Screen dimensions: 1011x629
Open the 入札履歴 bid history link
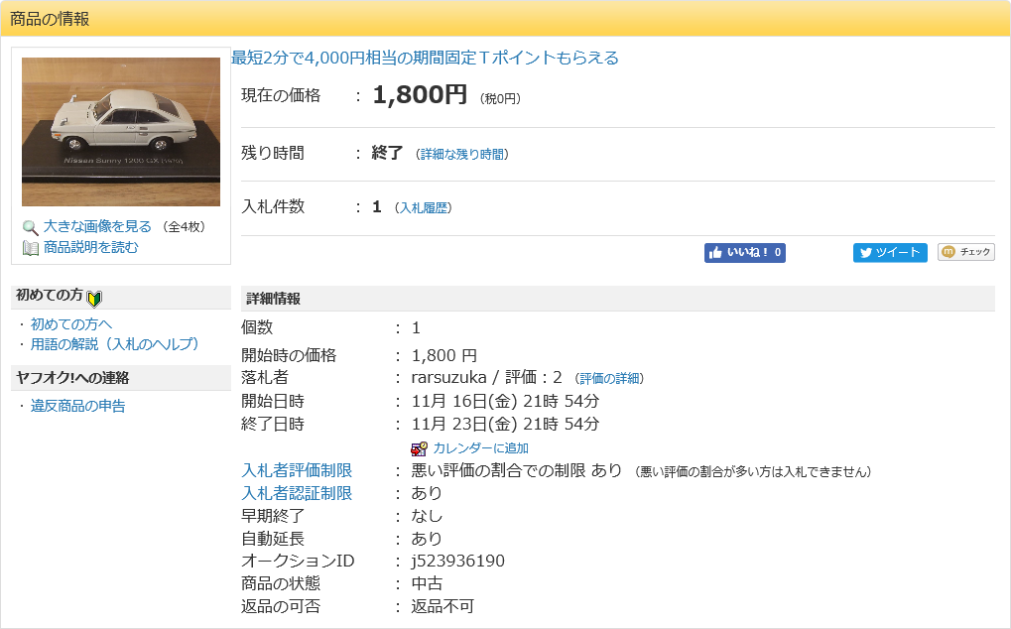[x=424, y=208]
